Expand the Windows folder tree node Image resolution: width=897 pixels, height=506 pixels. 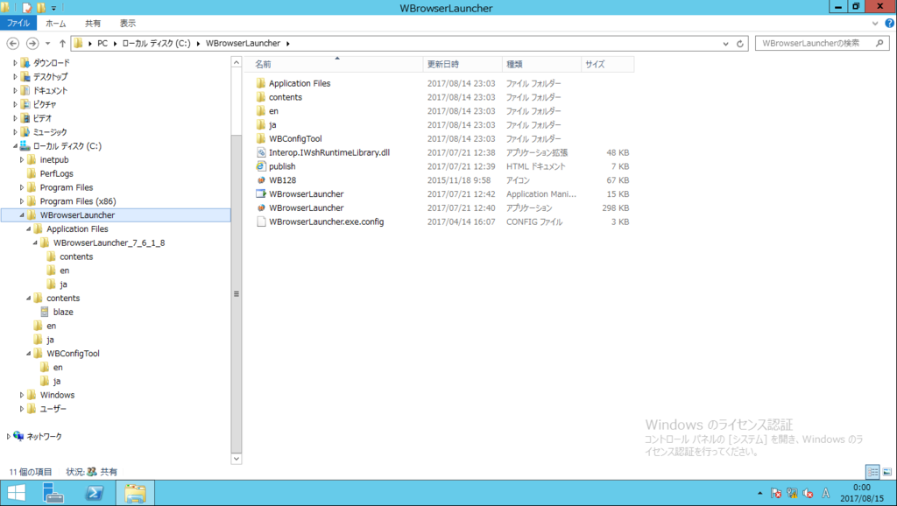[22, 395]
